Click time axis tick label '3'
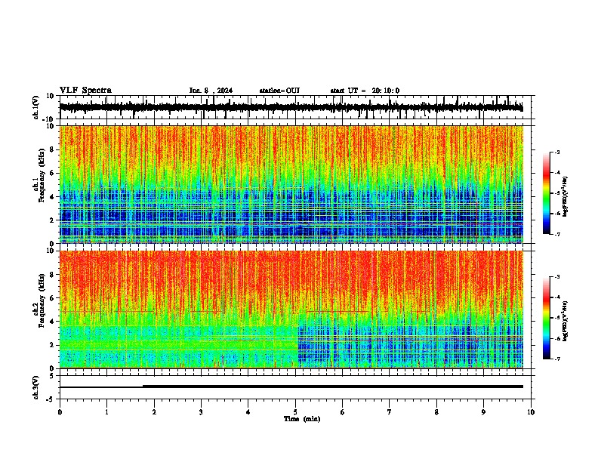The width and height of the screenshot is (598, 462). click(201, 412)
